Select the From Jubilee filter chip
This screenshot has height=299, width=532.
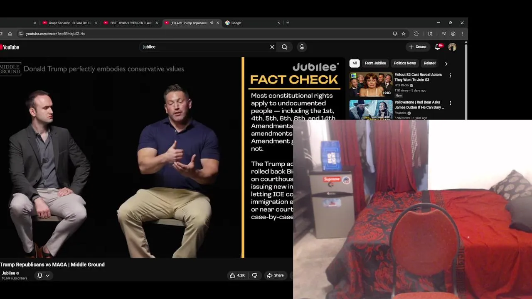pos(375,63)
